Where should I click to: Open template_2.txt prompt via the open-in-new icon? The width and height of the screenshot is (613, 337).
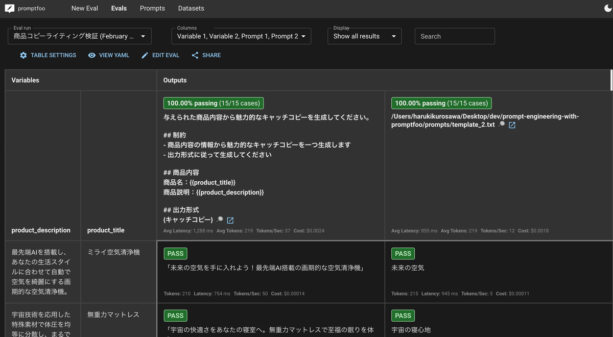point(513,125)
